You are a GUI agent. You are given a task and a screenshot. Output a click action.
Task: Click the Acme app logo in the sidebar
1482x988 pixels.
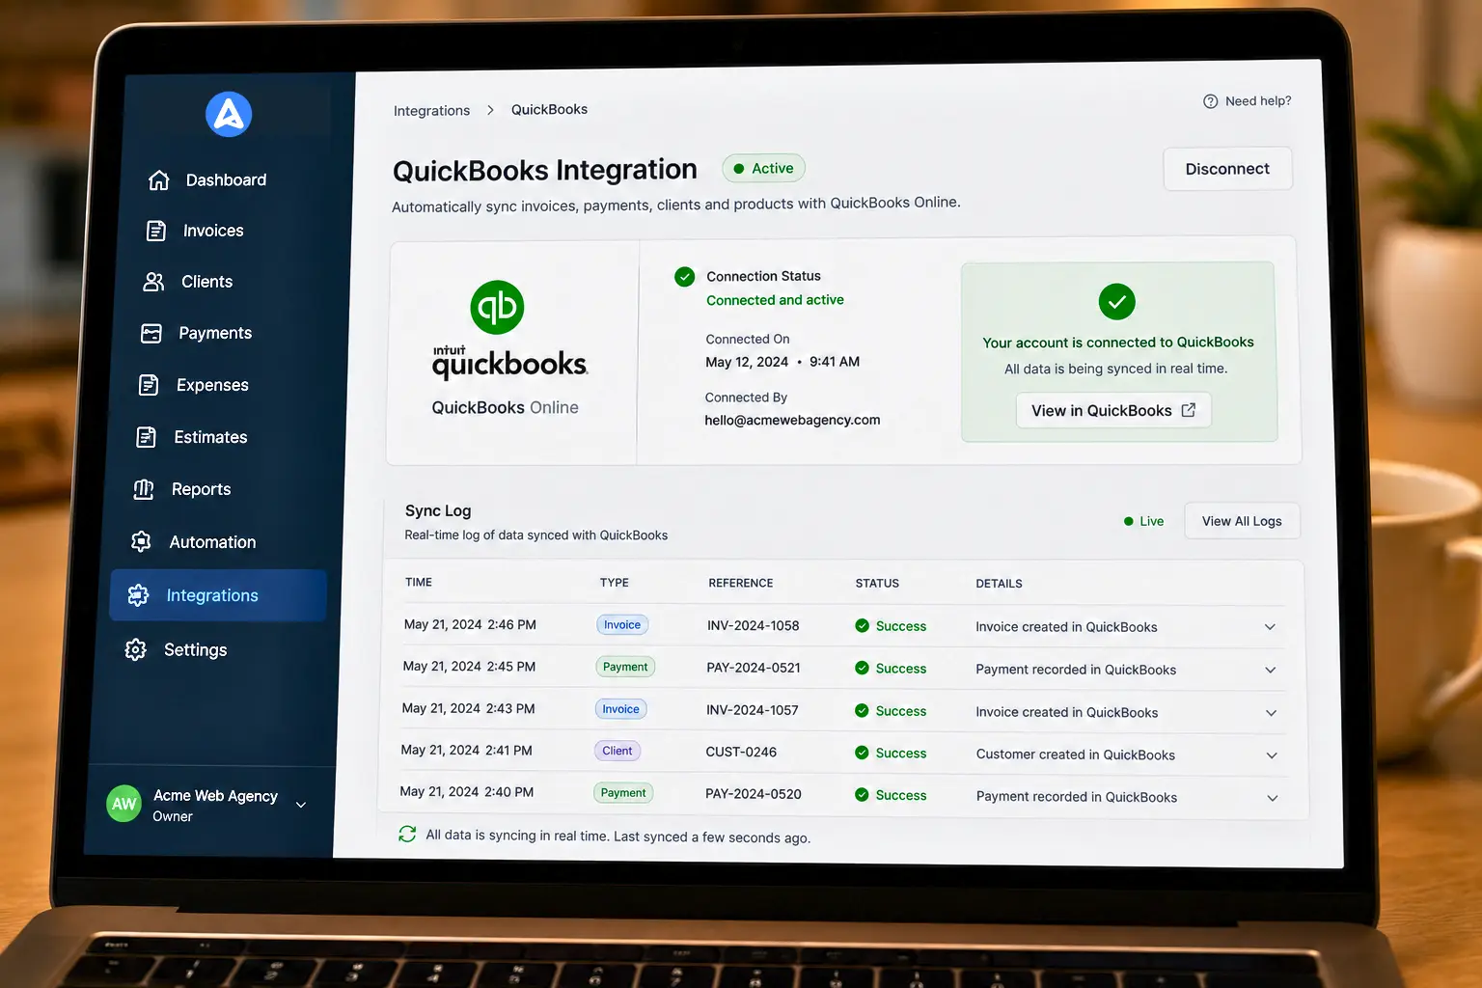(x=229, y=115)
